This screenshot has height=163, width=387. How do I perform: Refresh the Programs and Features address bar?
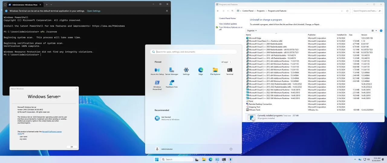click(347, 11)
